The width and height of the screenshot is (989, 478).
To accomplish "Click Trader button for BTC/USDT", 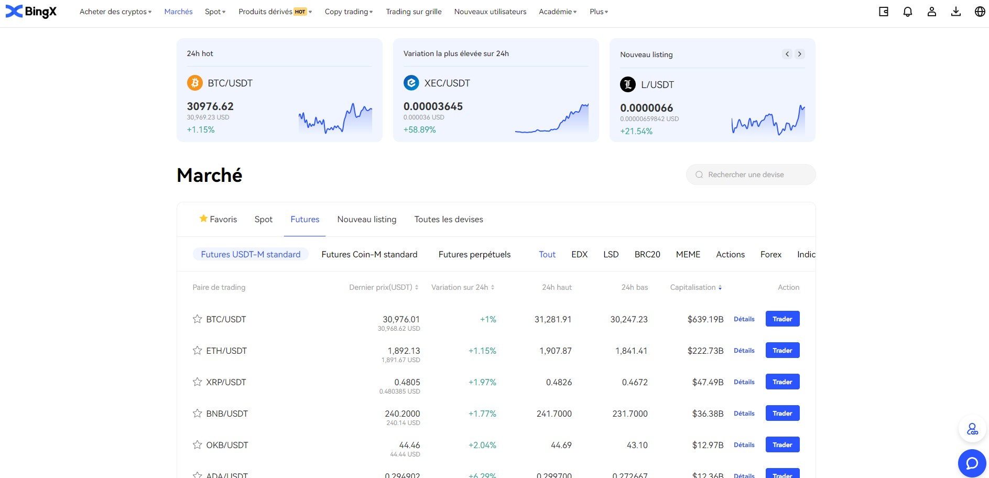I will [782, 319].
